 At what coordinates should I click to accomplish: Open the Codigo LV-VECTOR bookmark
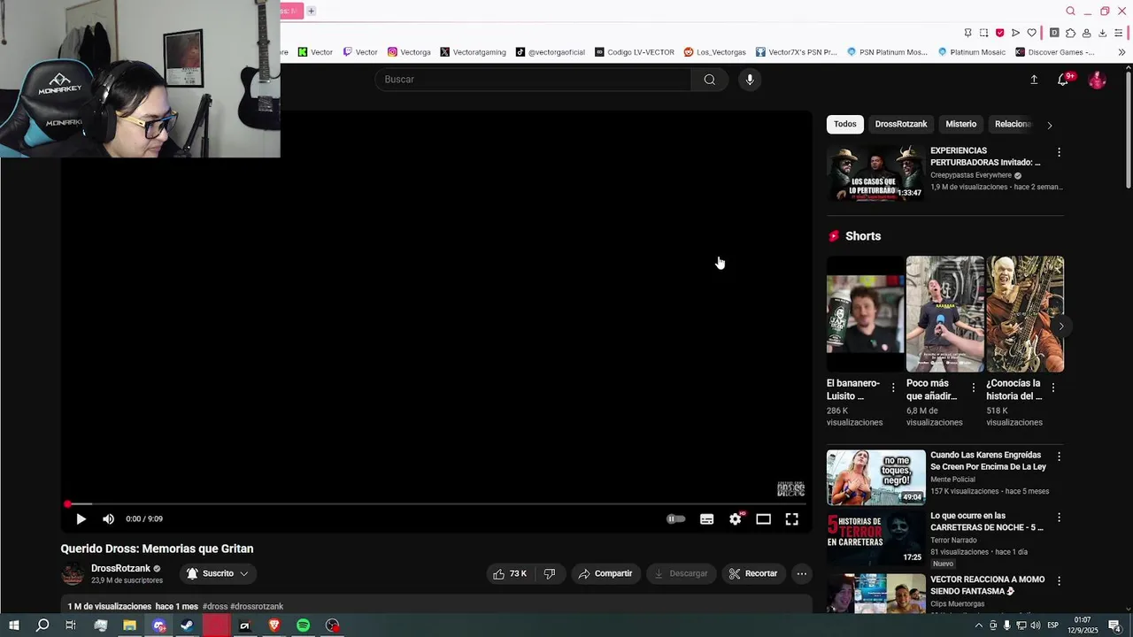tap(635, 52)
